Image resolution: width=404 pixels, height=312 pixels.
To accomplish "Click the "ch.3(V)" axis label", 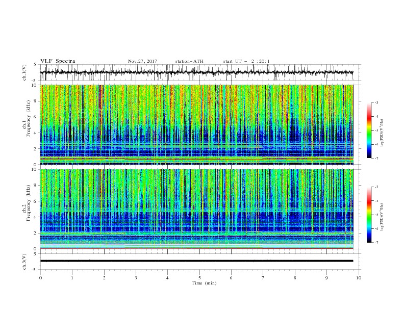I will (24, 262).
